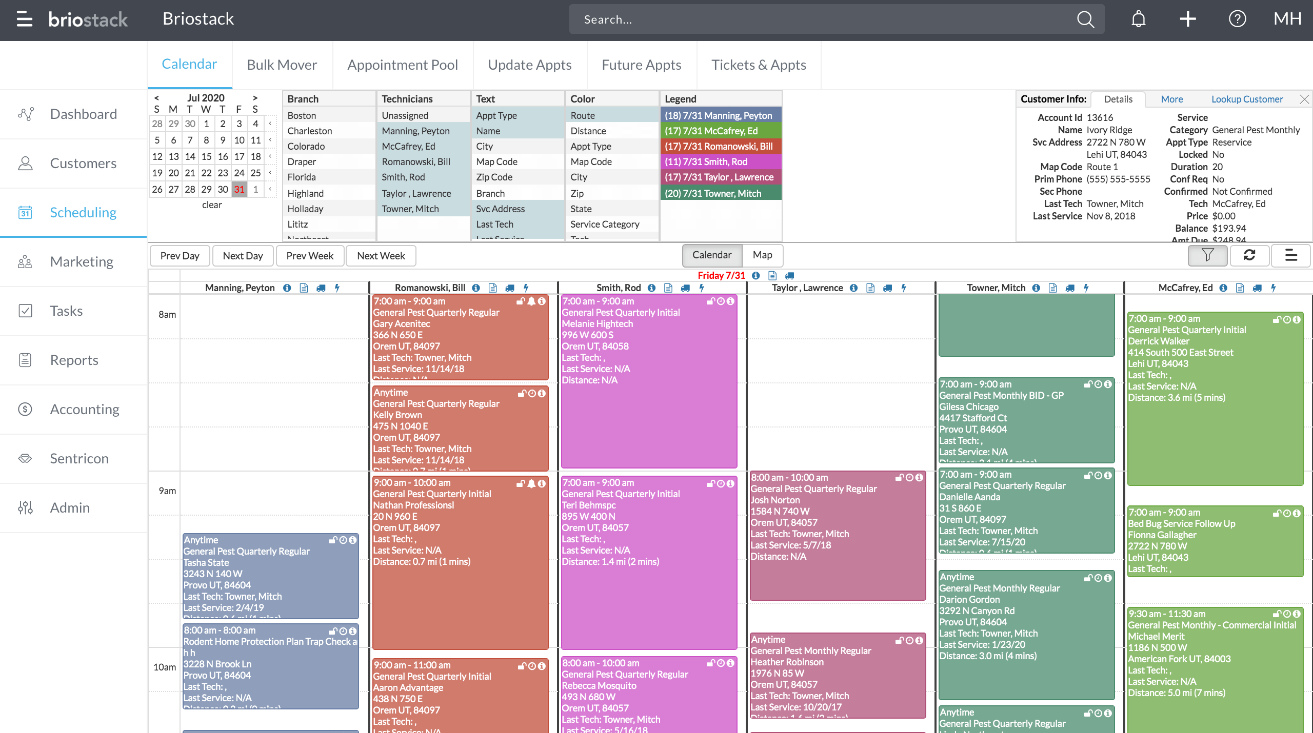Click the Prev Day button
The image size is (1313, 733).
[180, 256]
